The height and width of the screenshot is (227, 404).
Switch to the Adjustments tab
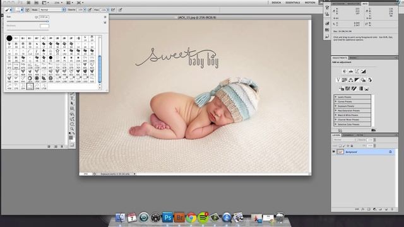tap(340, 58)
